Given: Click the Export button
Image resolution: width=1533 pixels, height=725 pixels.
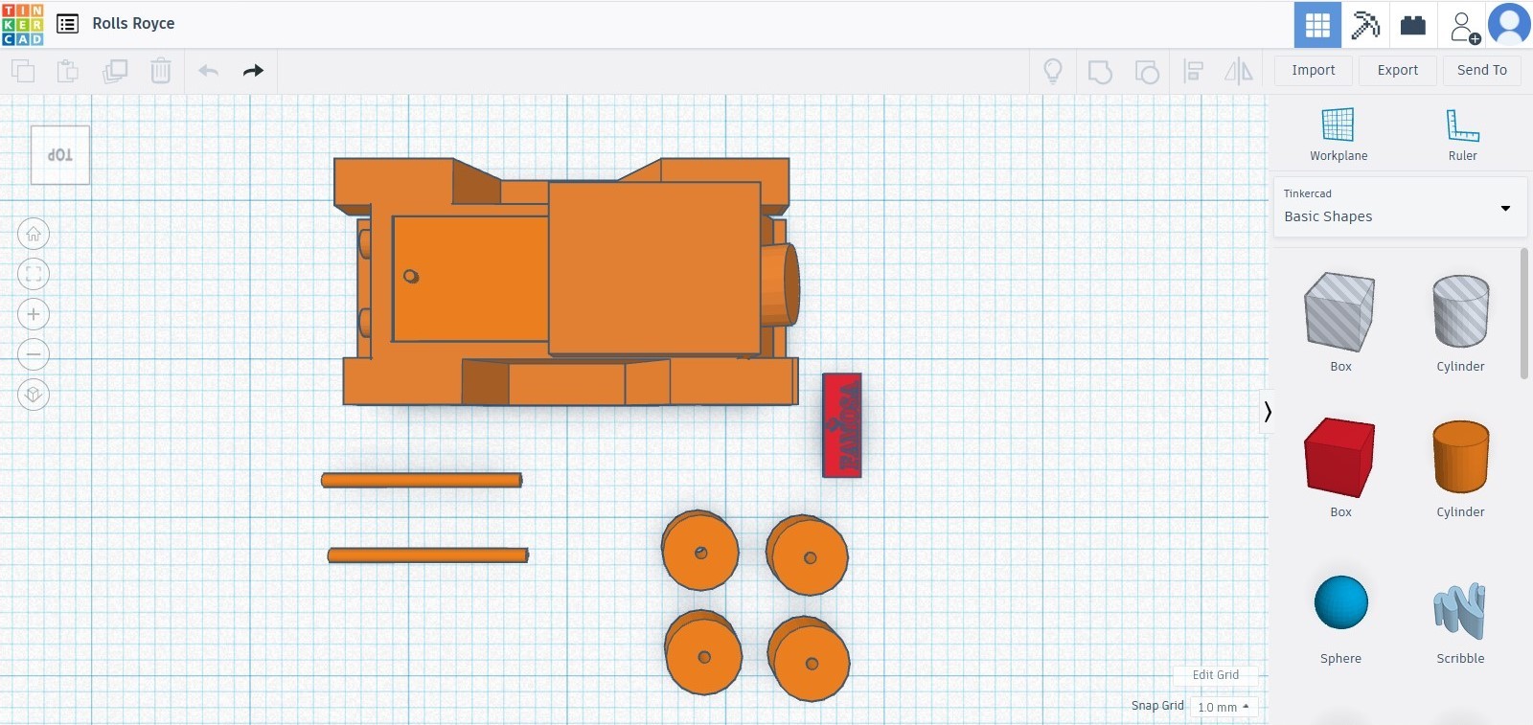Looking at the screenshot, I should (1397, 70).
